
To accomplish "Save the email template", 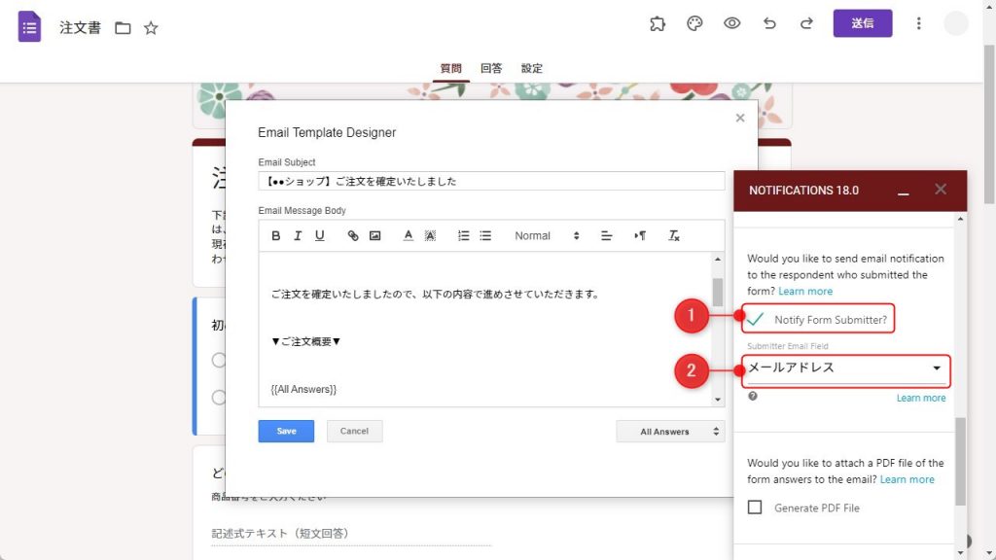I will [286, 431].
